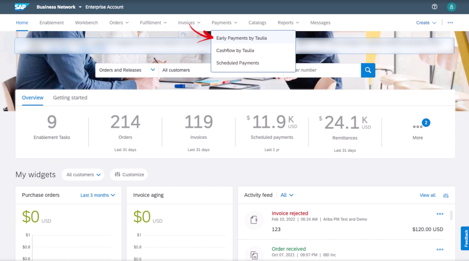
Task: Expand the Orders menu
Action: pos(119,23)
